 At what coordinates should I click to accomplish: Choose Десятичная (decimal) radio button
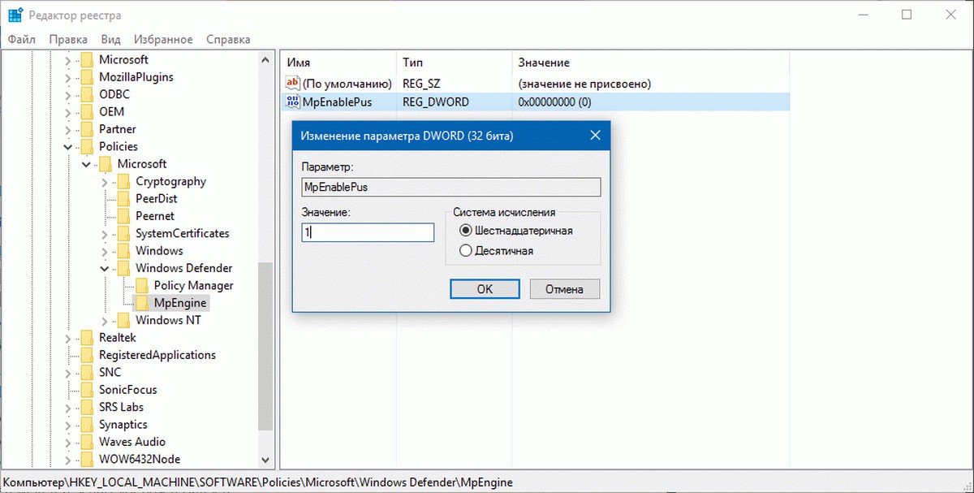pyautogui.click(x=466, y=251)
